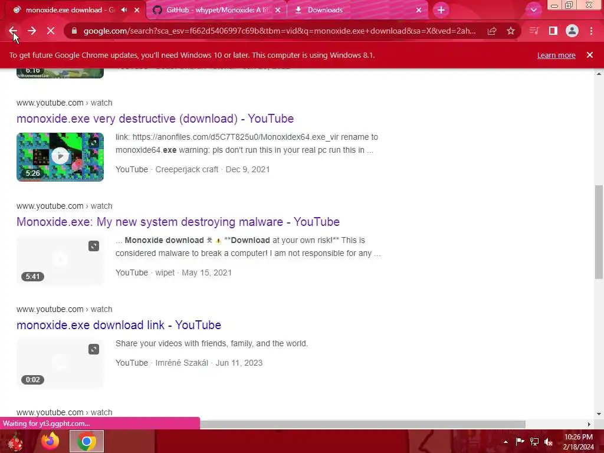Open the 5:41 wipet video thumbnail
Image resolution: width=604 pixels, height=453 pixels.
[x=60, y=260]
